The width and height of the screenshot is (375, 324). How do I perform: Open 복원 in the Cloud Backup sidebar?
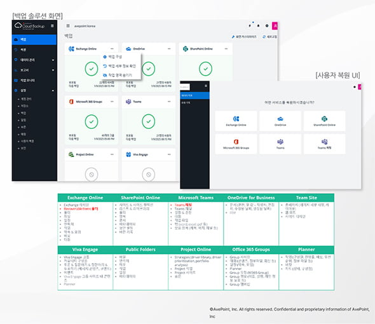click(x=34, y=50)
